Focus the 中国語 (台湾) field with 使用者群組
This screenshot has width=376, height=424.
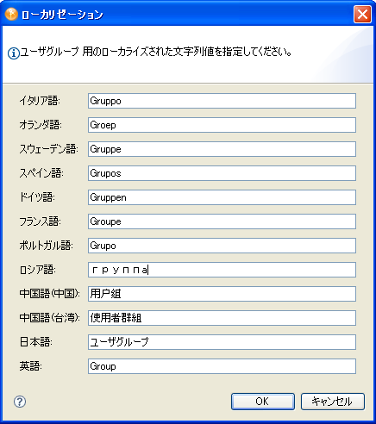click(x=222, y=318)
